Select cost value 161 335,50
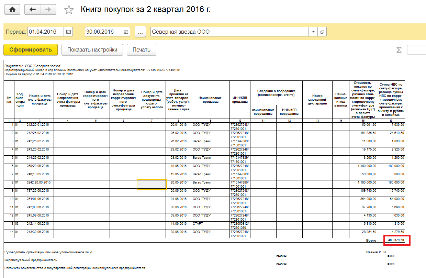Screen dimensions: 426x278 [x=363, y=135]
